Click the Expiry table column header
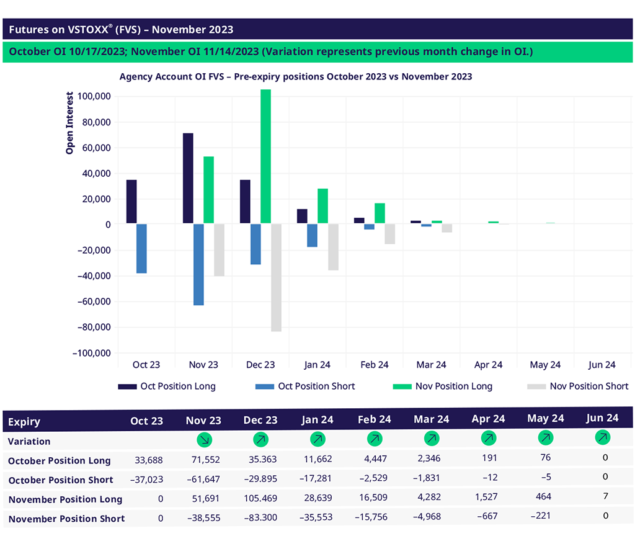The height and width of the screenshot is (541, 635). point(25,422)
